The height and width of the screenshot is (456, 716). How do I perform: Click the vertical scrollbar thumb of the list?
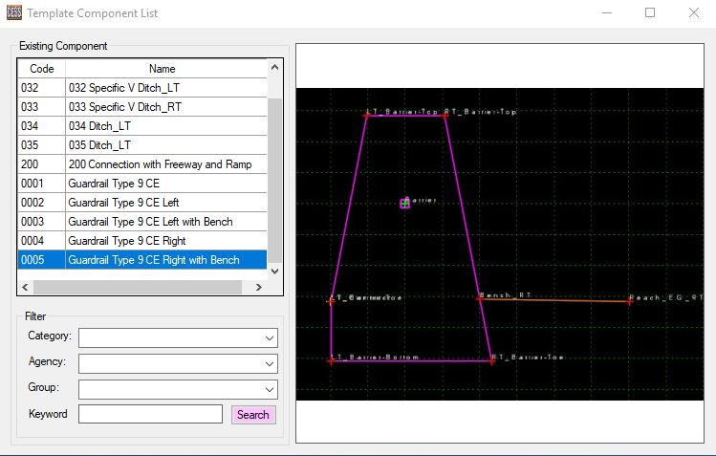274,181
